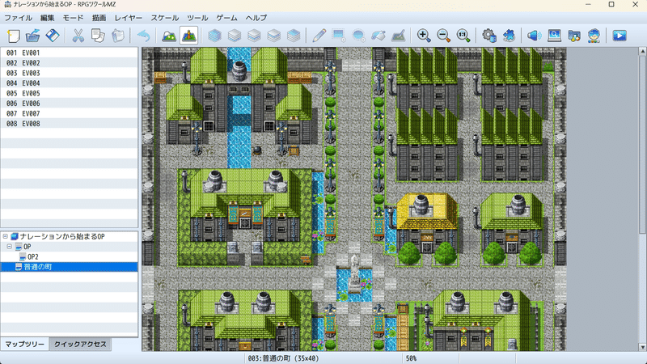Open the Character Generator icon
This screenshot has height=364, width=647.
point(594,36)
